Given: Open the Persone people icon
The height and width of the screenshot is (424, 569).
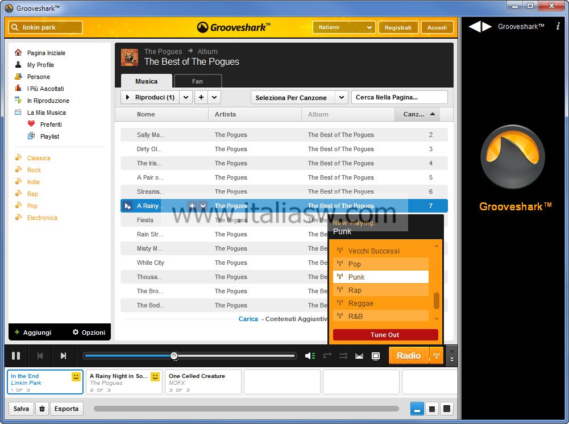Looking at the screenshot, I should coord(18,77).
